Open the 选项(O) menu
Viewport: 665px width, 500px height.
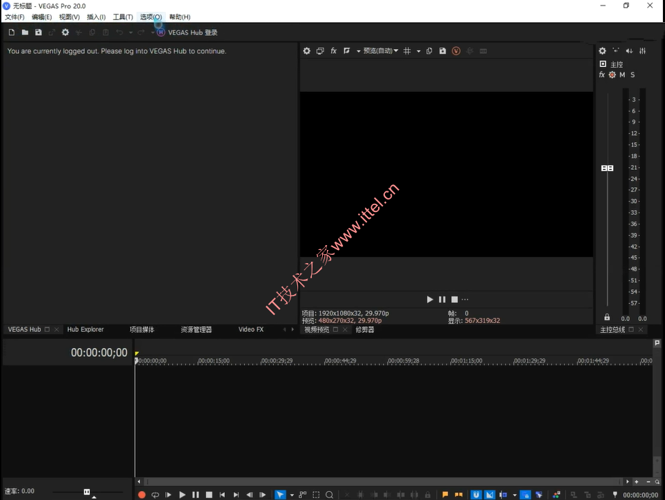151,17
